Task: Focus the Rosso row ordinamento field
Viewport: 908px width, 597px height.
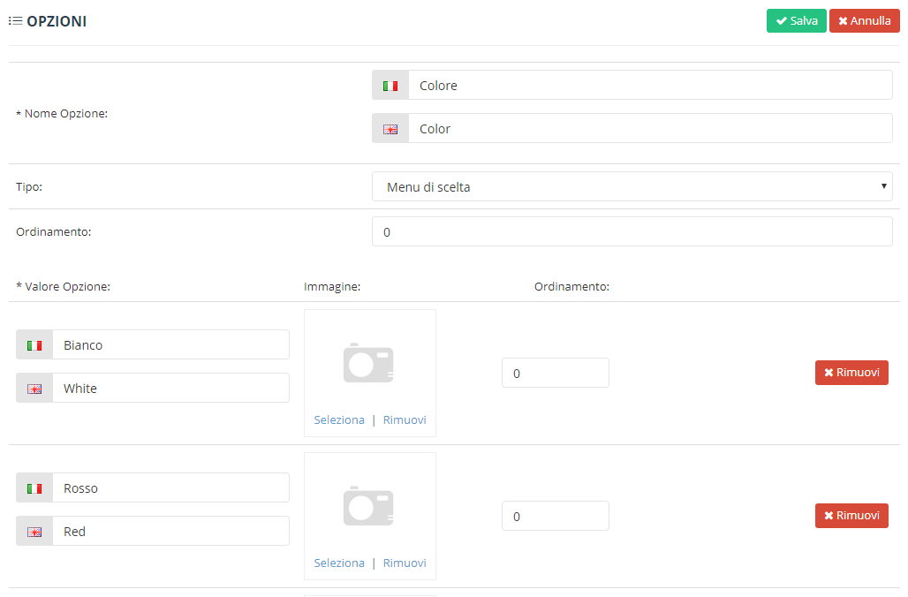Action: [x=556, y=516]
